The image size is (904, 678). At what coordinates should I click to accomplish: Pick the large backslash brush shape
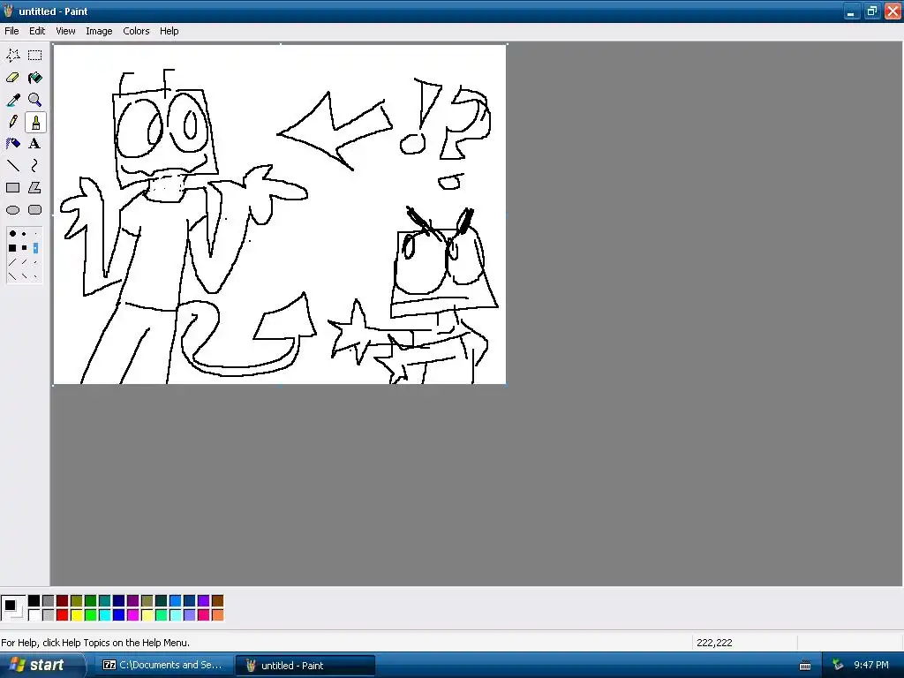pyautogui.click(x=12, y=276)
